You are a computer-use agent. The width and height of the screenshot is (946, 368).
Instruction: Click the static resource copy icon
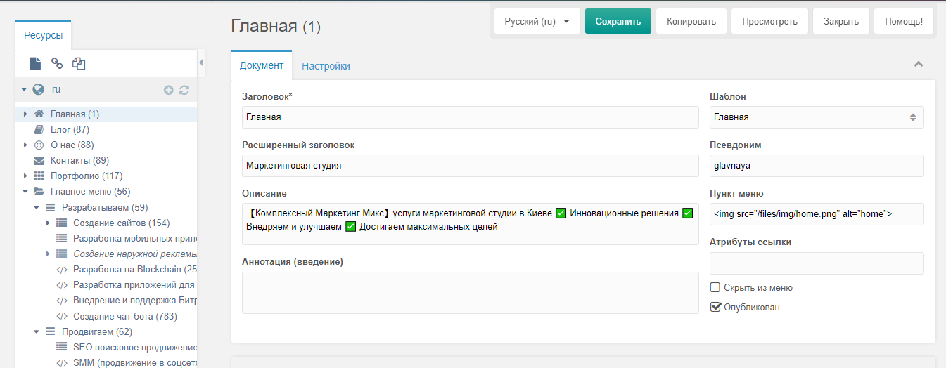click(x=79, y=64)
